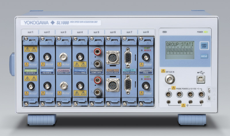Click the 701255 NONISO 10M12 module label

point(63,71)
